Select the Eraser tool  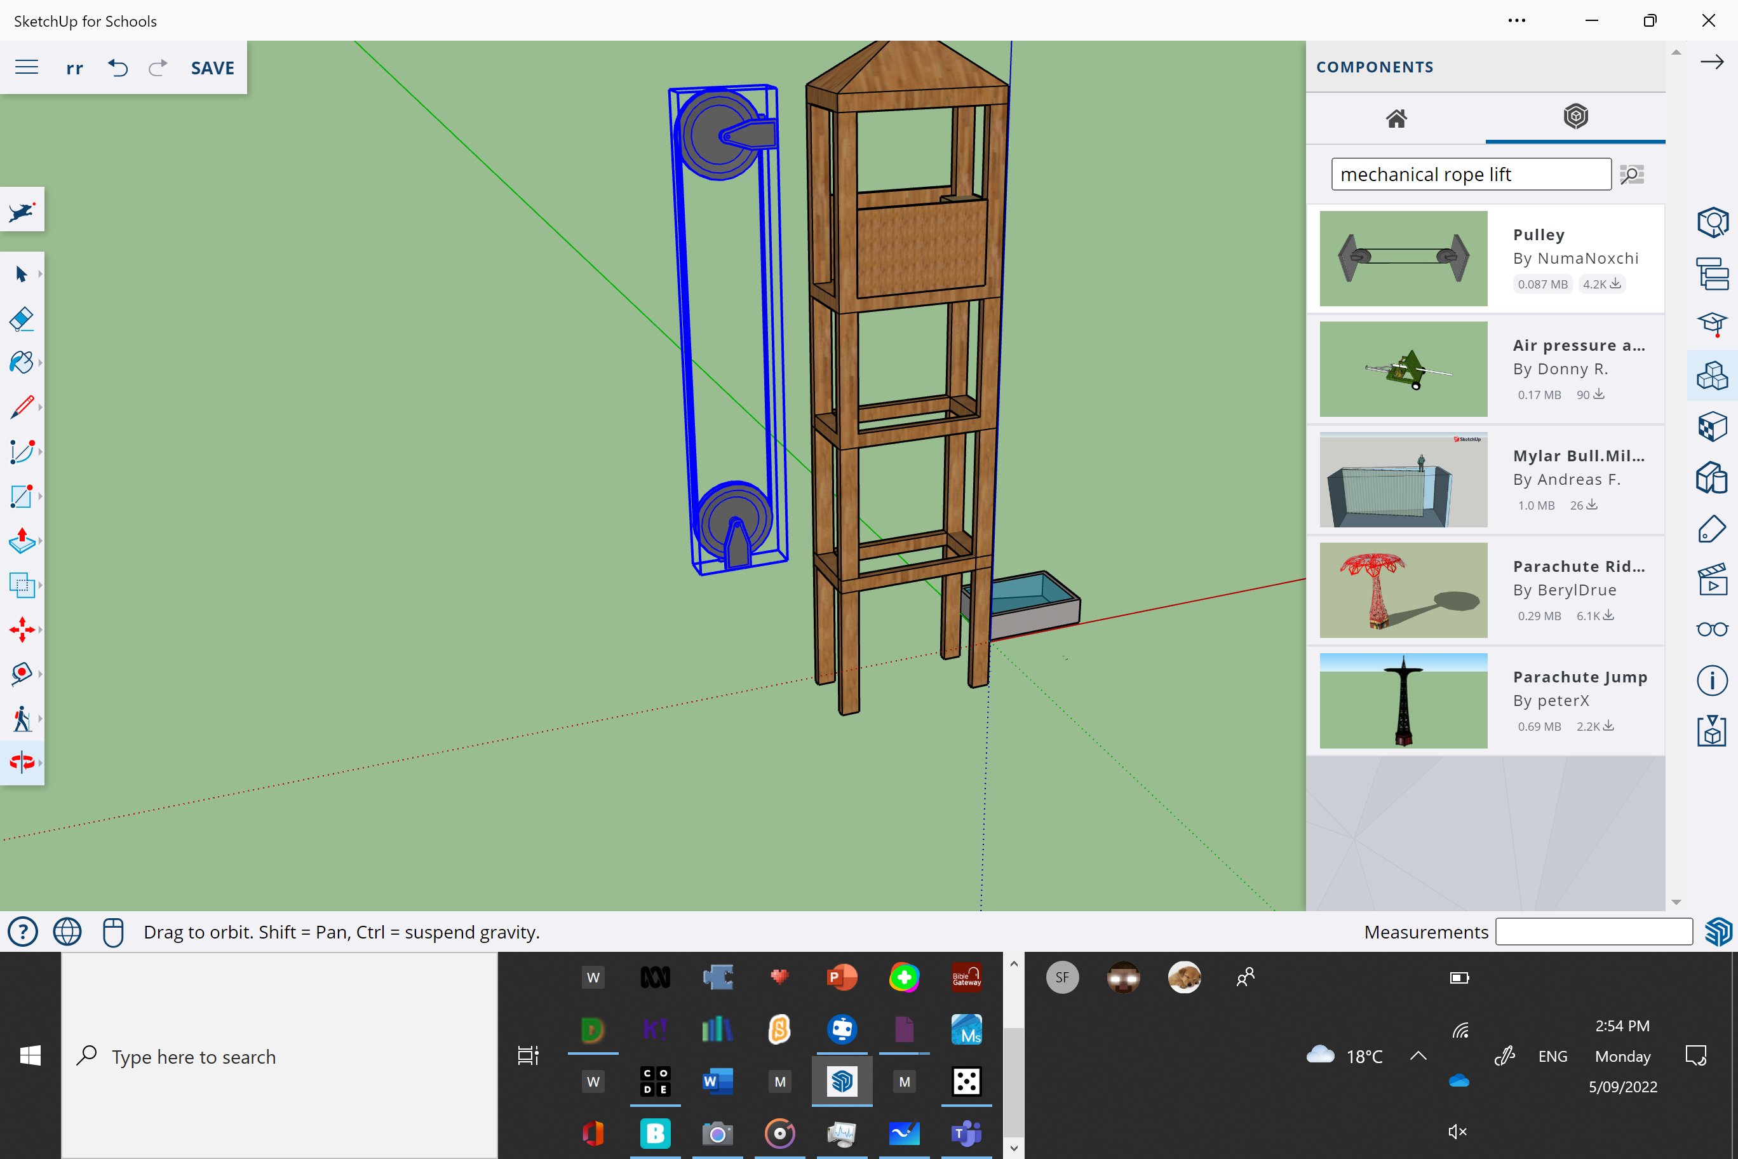click(22, 320)
